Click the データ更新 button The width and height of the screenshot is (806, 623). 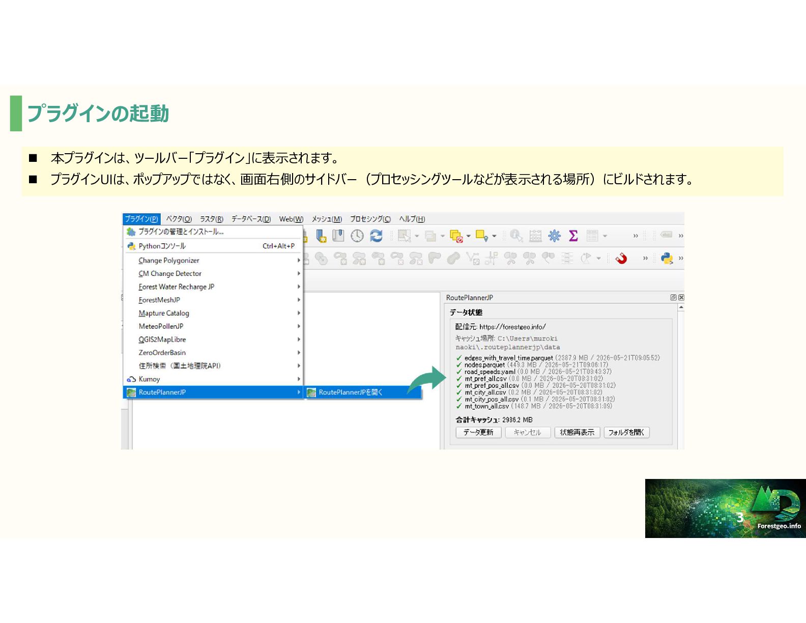click(478, 432)
